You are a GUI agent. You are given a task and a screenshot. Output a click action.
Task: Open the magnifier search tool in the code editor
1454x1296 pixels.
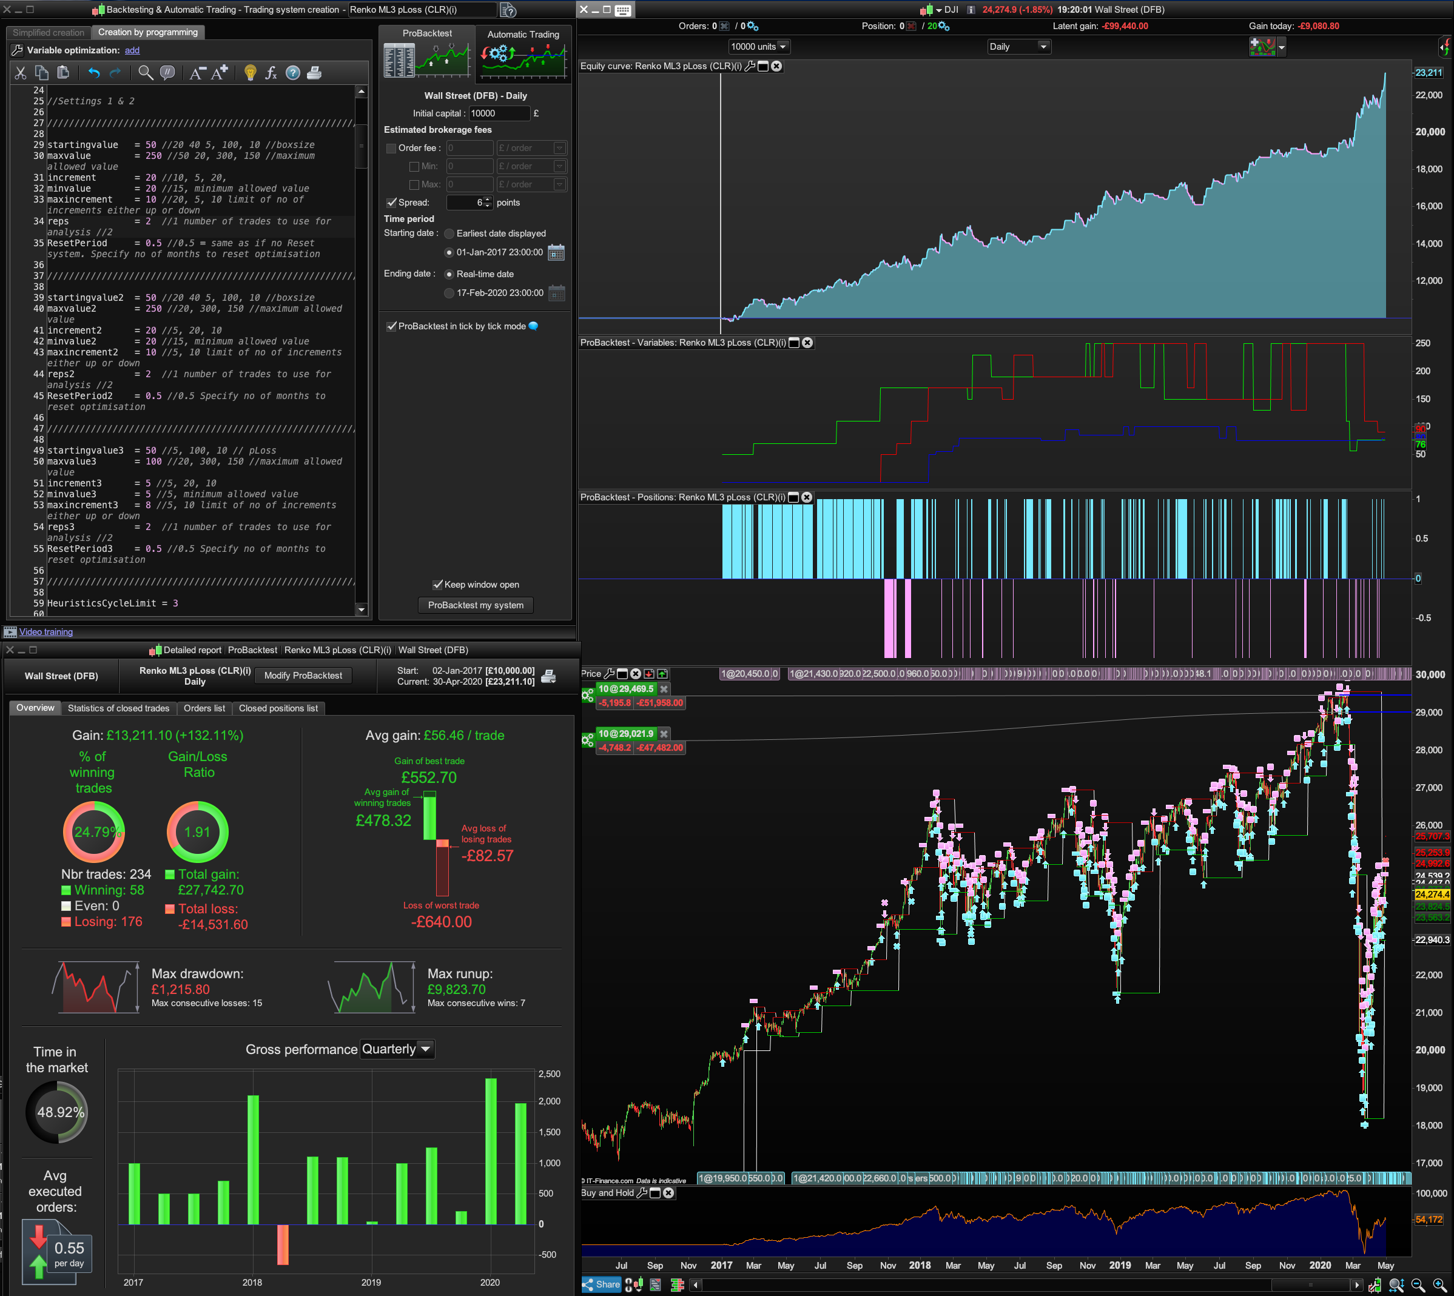(x=146, y=73)
